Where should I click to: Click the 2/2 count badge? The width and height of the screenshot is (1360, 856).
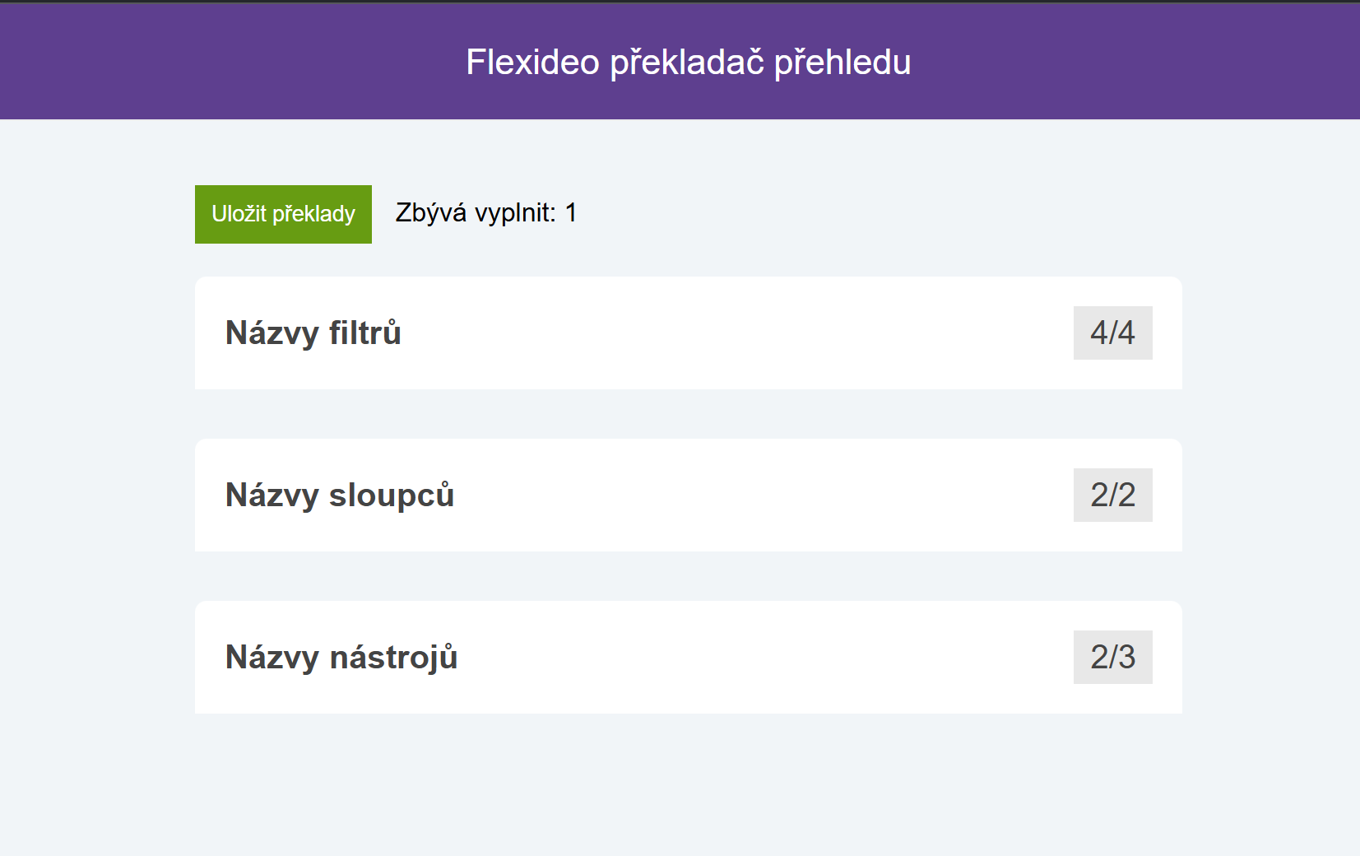1112,495
